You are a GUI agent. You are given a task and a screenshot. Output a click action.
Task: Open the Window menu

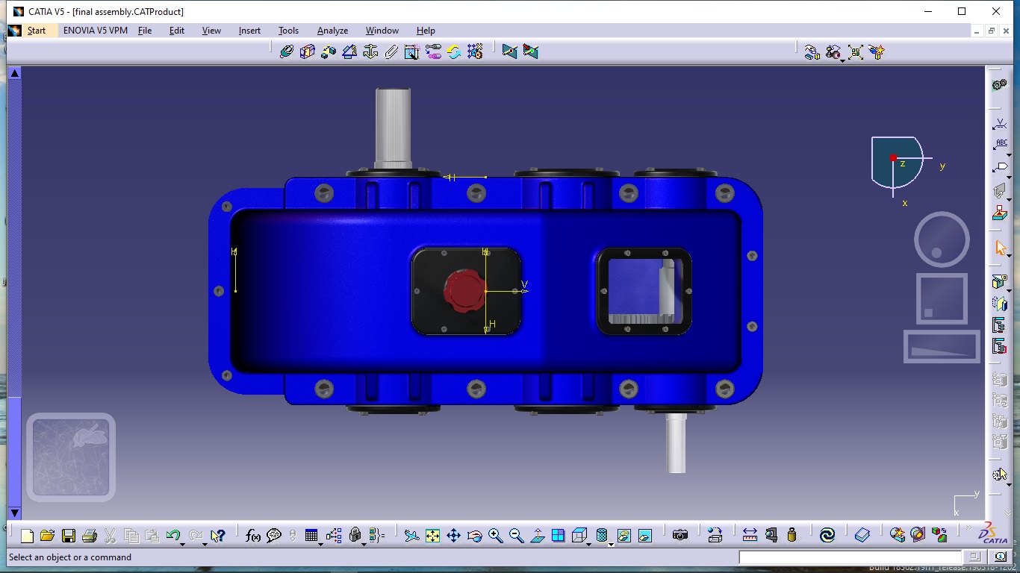(x=382, y=31)
